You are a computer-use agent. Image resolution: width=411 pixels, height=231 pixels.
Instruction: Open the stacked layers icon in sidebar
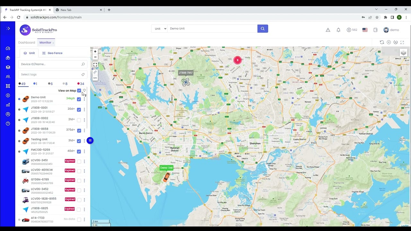(x=8, y=67)
